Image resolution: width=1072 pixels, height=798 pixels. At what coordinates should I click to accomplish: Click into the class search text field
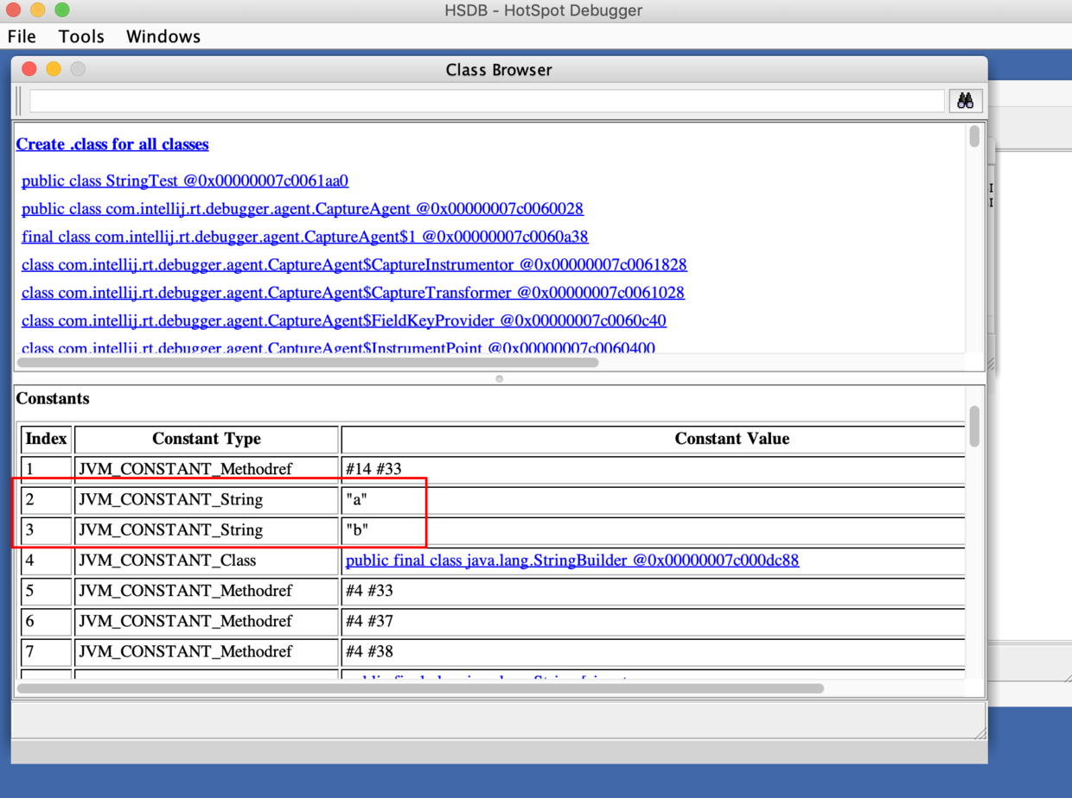click(486, 100)
